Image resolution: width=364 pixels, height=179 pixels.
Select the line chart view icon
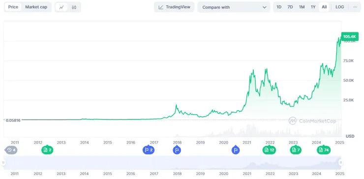coord(61,7)
